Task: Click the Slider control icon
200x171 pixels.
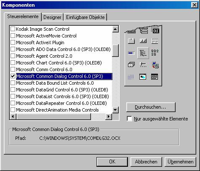Action: pyautogui.click(x=143, y=65)
